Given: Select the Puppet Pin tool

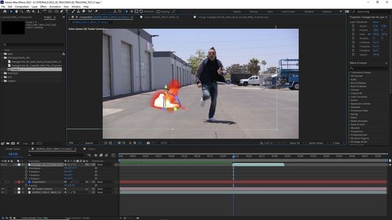Looking at the screenshot, I should click(x=96, y=12).
